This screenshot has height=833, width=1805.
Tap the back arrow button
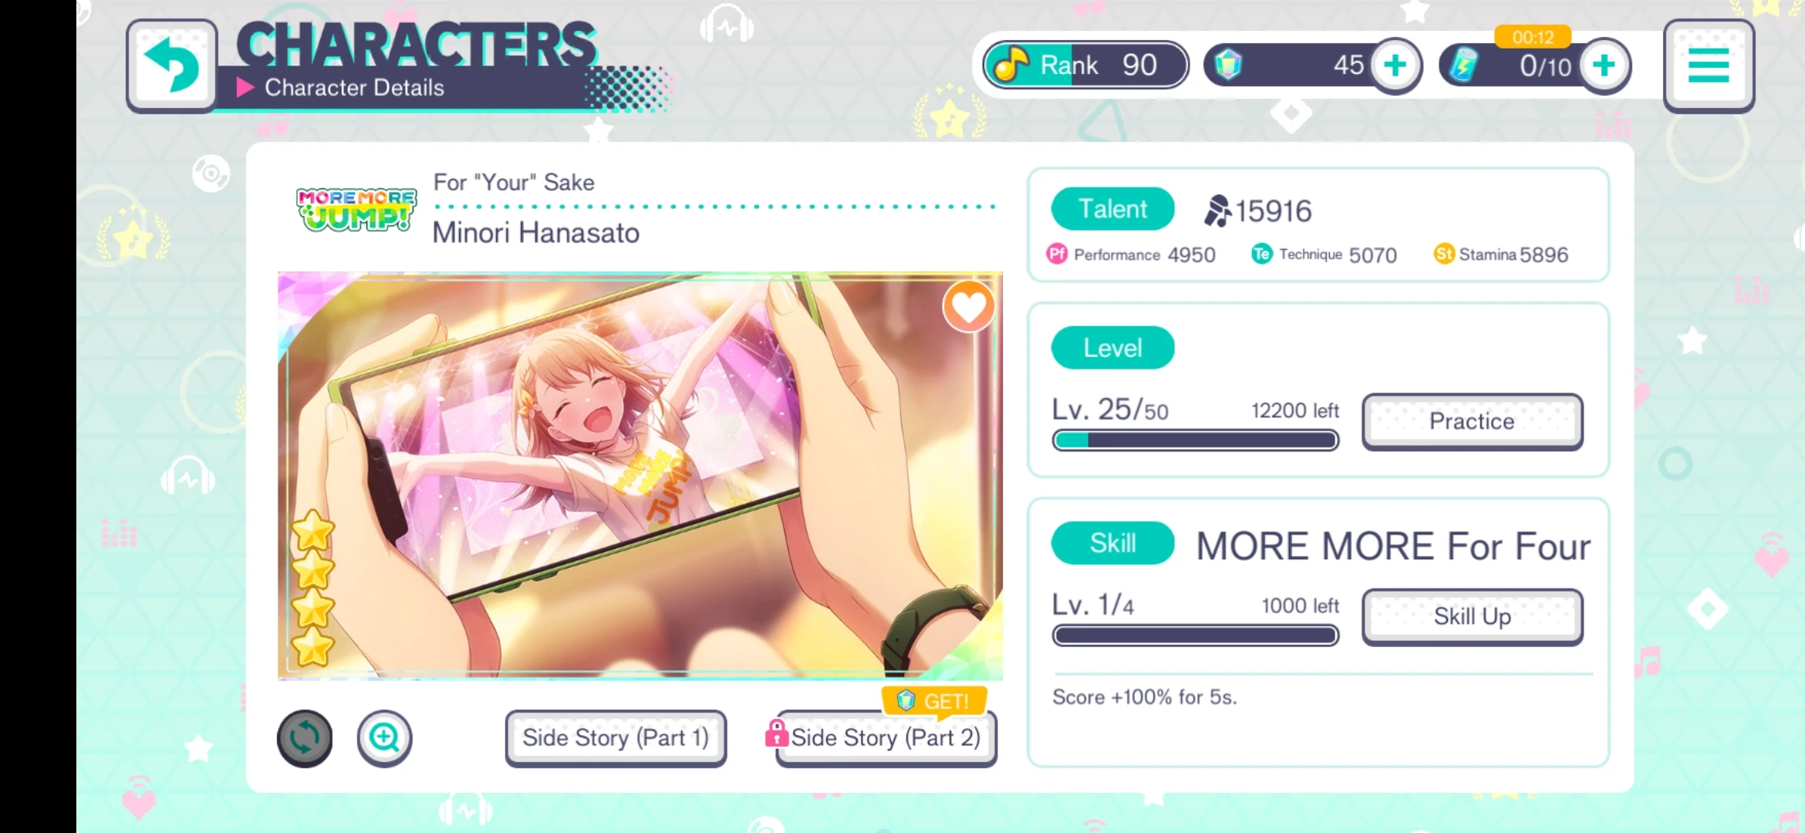pos(171,66)
